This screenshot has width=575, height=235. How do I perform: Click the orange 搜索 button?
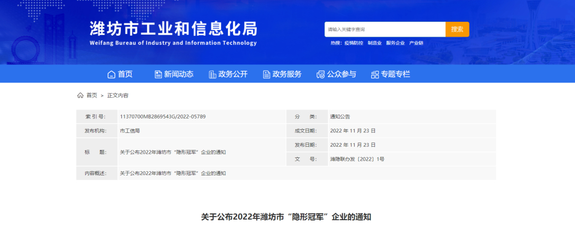pos(457,29)
